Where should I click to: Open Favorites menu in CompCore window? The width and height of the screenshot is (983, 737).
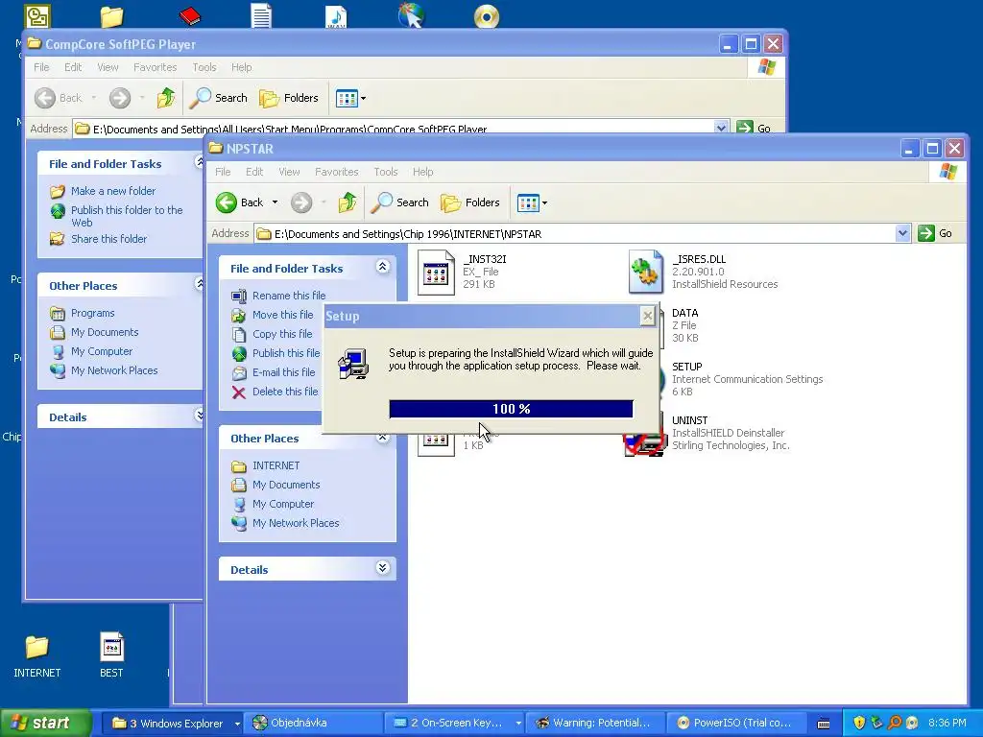(x=155, y=67)
